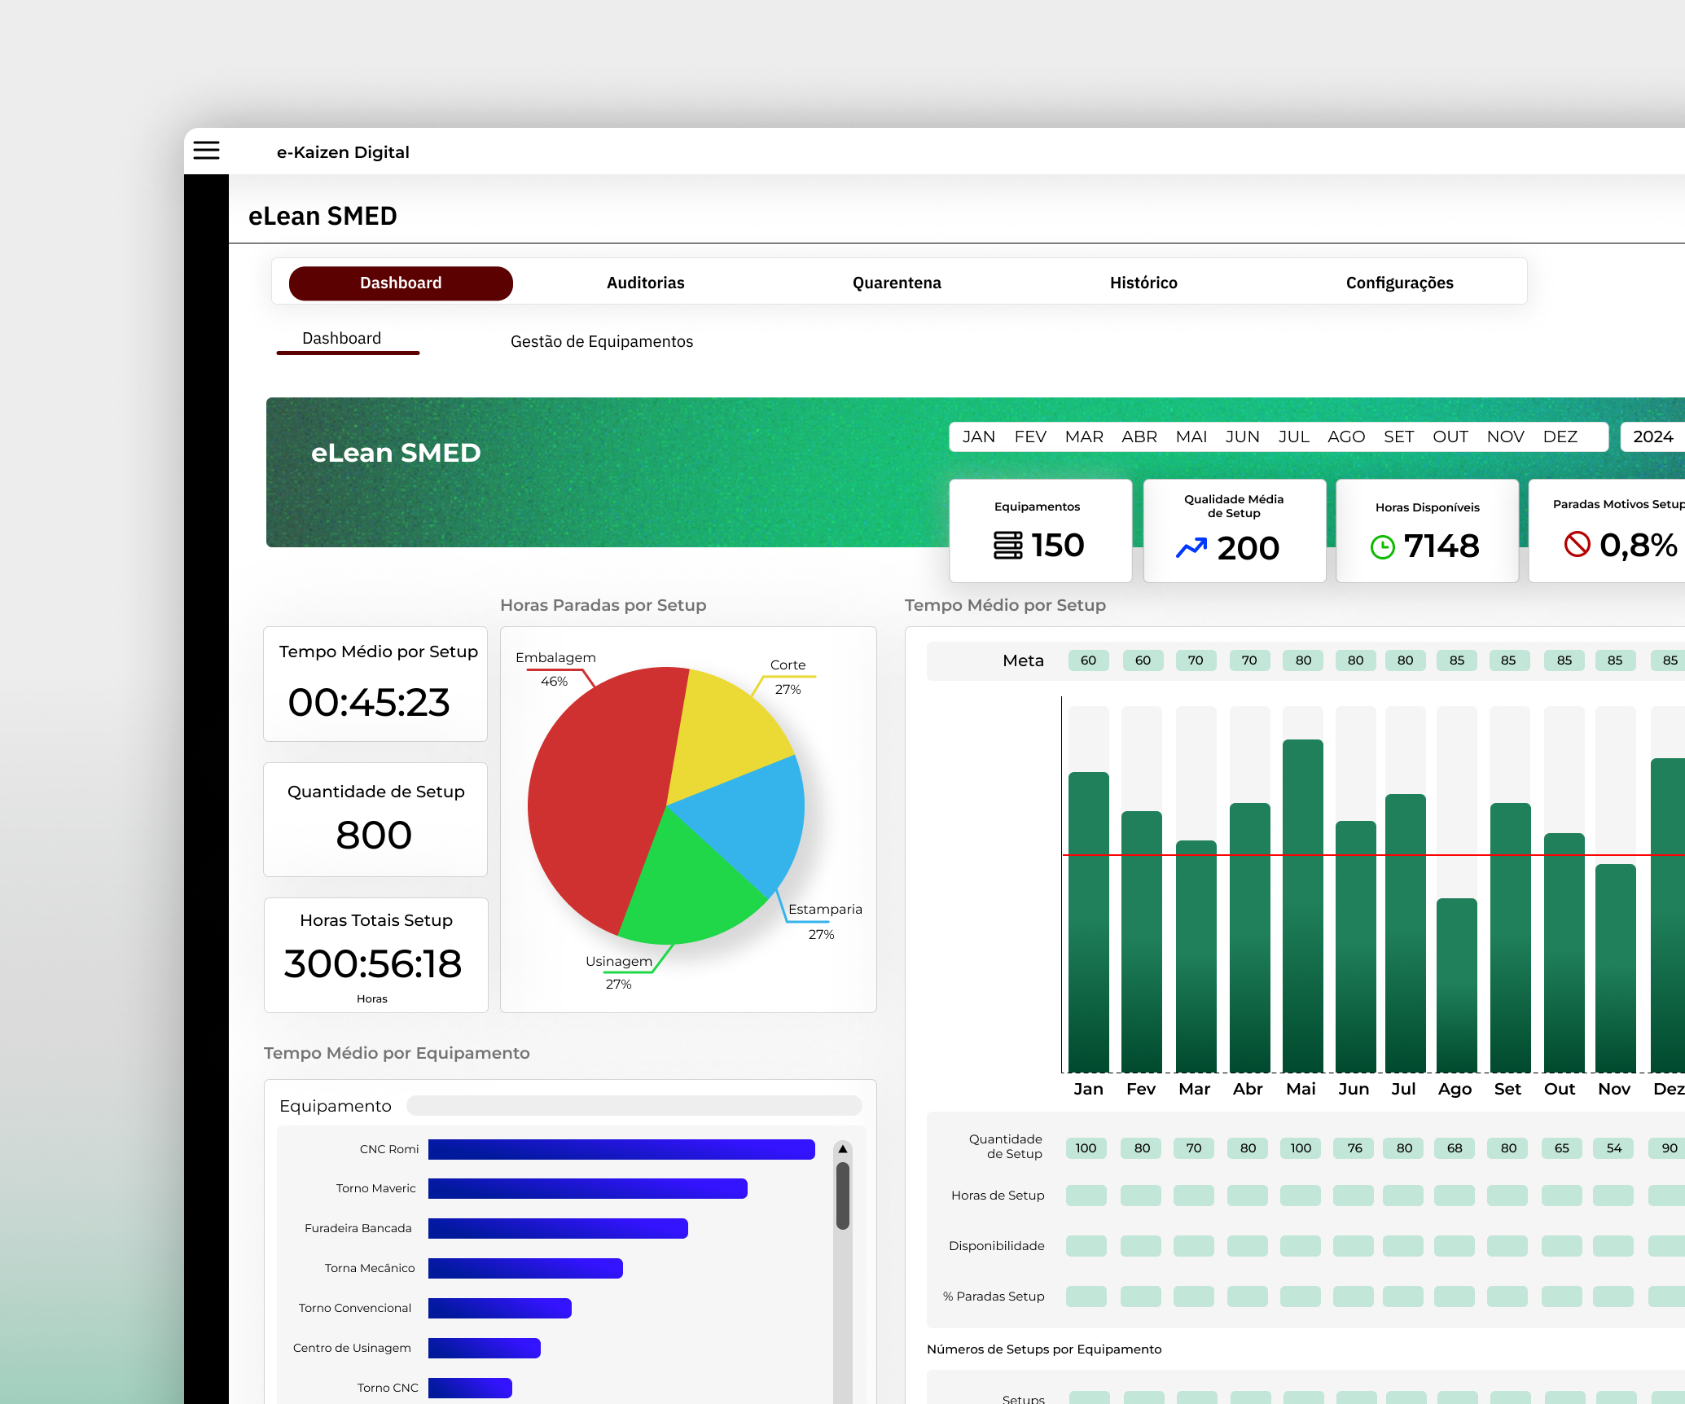This screenshot has height=1404, width=1685.
Task: Click the Equipamento search field
Action: pos(634,1106)
